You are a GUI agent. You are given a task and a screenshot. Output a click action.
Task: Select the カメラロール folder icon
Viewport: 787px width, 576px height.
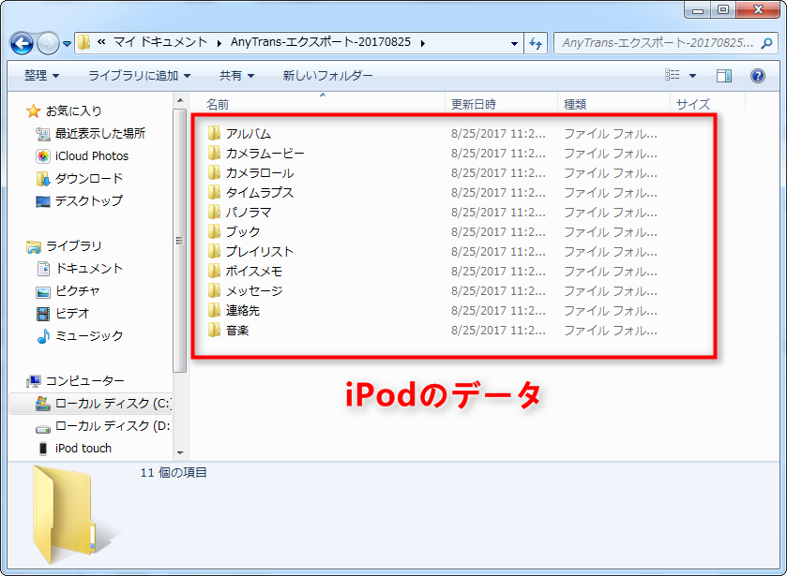pos(214,172)
